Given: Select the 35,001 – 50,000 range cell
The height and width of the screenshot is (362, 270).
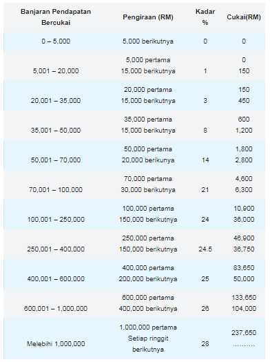Looking at the screenshot, I should coord(56,130).
